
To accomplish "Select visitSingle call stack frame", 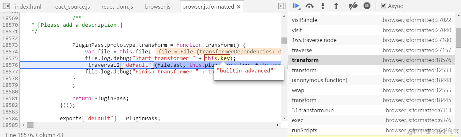I will click(371, 20).
